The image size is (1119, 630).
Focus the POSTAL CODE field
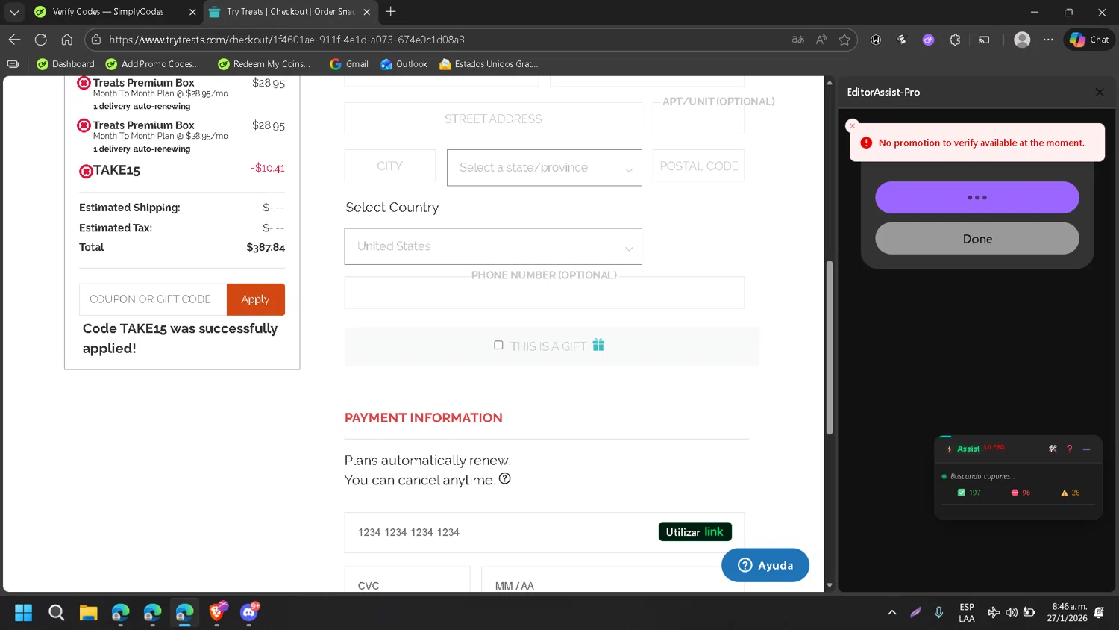pyautogui.click(x=698, y=166)
